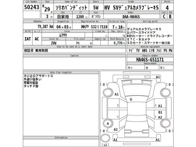The height and width of the screenshot is (147, 196).
Task: Click the Selling point header
Action: coord(150,21)
